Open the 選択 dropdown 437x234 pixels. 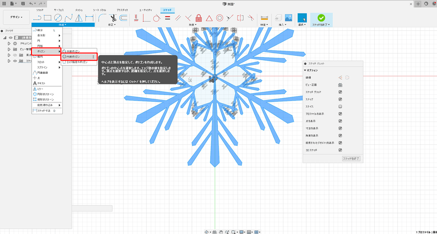click(302, 25)
